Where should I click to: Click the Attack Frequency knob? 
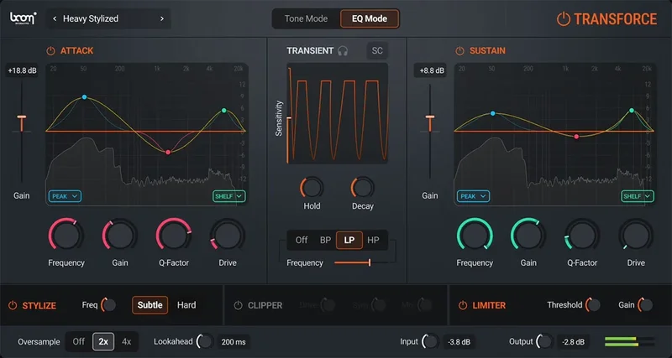66,235
